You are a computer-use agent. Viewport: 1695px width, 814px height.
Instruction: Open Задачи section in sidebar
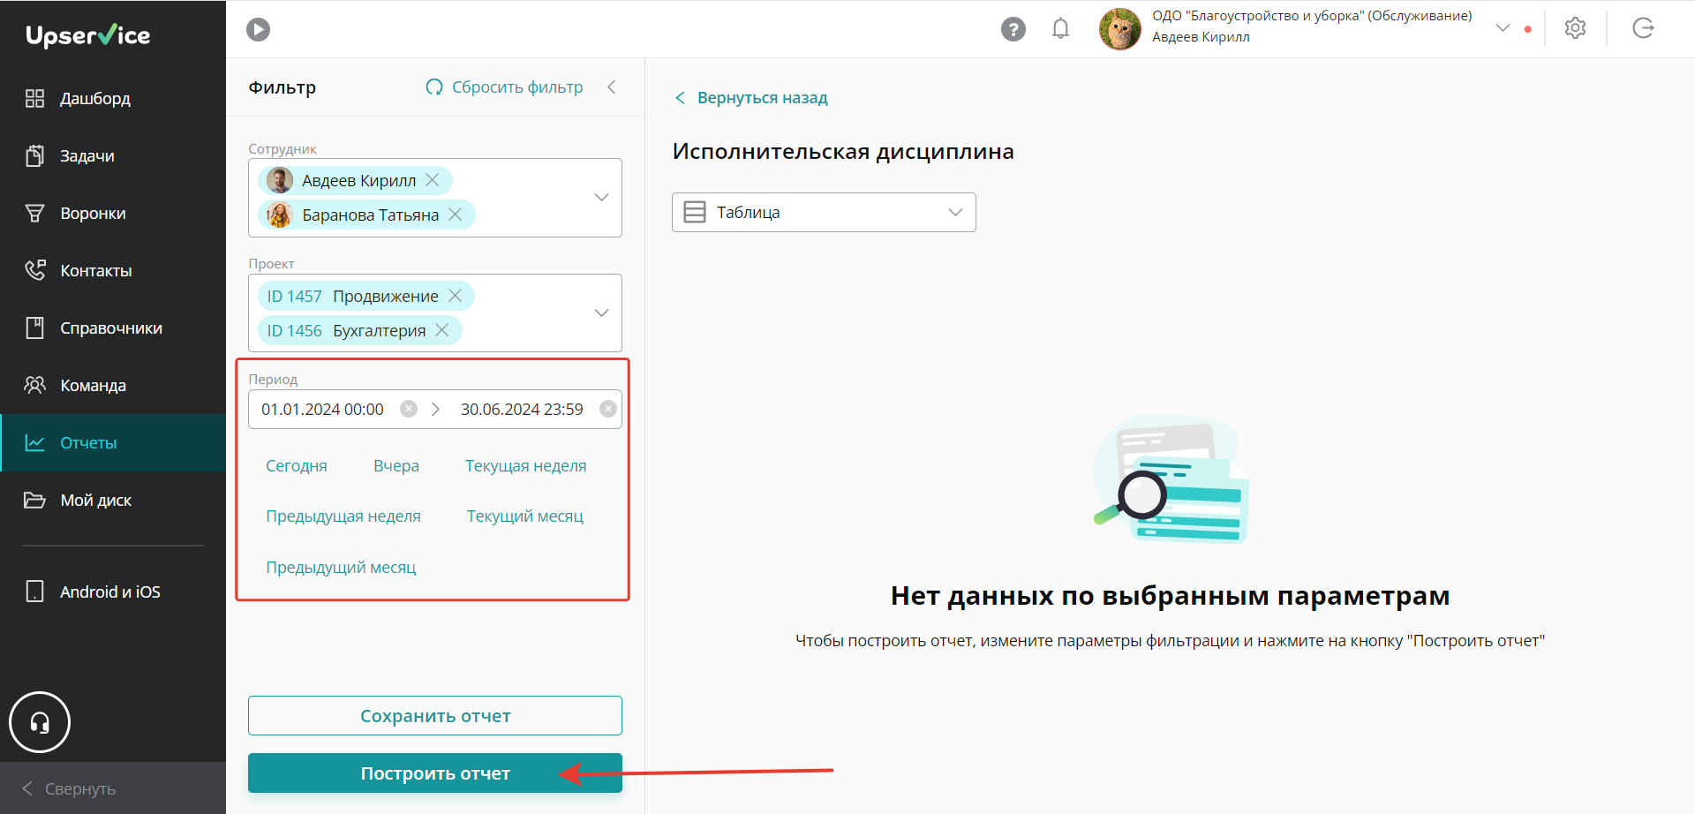[113, 155]
